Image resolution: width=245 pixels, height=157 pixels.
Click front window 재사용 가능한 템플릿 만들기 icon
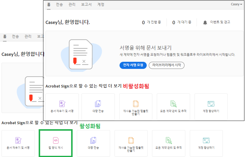pos(135,104)
